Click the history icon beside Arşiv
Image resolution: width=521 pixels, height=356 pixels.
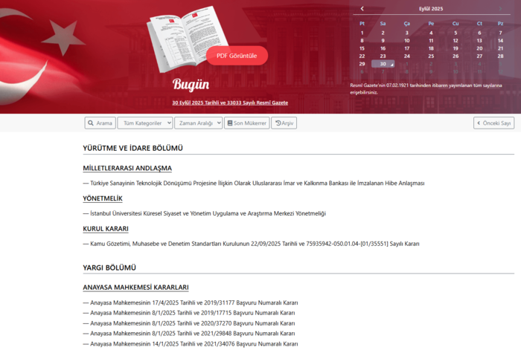[278, 123]
